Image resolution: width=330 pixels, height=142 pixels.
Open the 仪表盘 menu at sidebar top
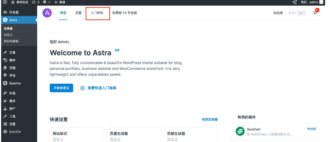pyautogui.click(x=19, y=12)
